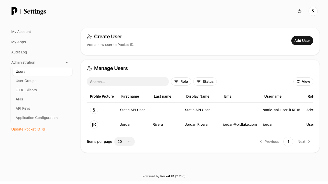Click the Static API User profile picture
Viewport: 328px width, 184px height.
pyautogui.click(x=94, y=110)
